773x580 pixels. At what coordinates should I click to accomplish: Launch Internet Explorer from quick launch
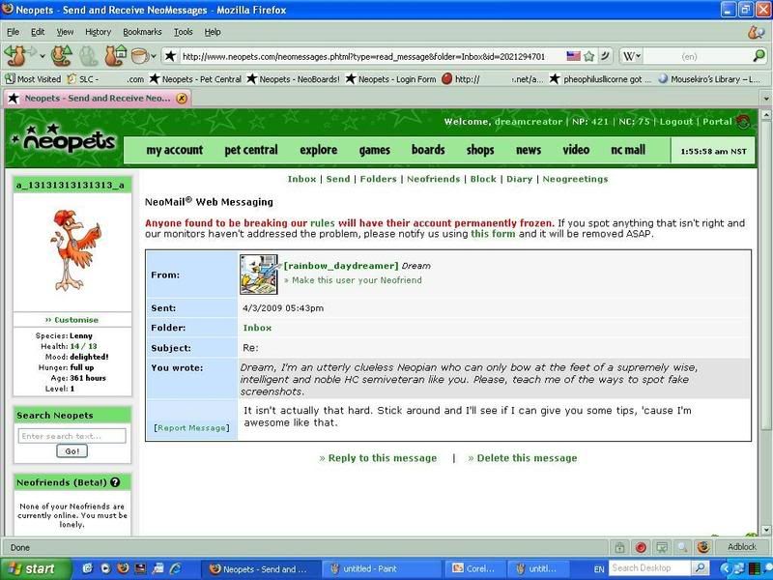(175, 568)
